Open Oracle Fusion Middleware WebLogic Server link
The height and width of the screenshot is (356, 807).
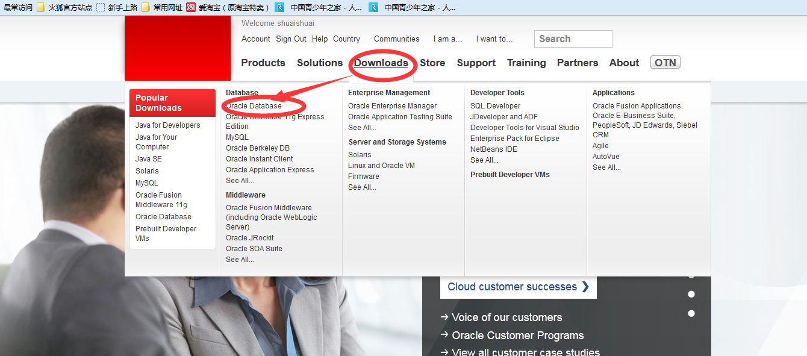271,217
